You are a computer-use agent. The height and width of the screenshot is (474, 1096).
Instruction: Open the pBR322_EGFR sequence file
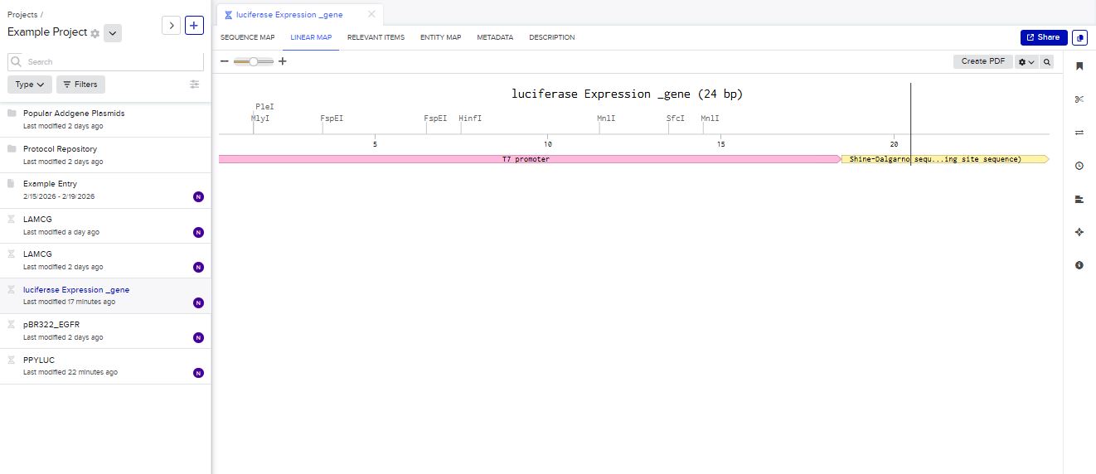tap(51, 325)
